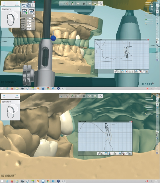Click the Öffnung value field
The width and height of the screenshot is (160, 183).
coord(29,18)
